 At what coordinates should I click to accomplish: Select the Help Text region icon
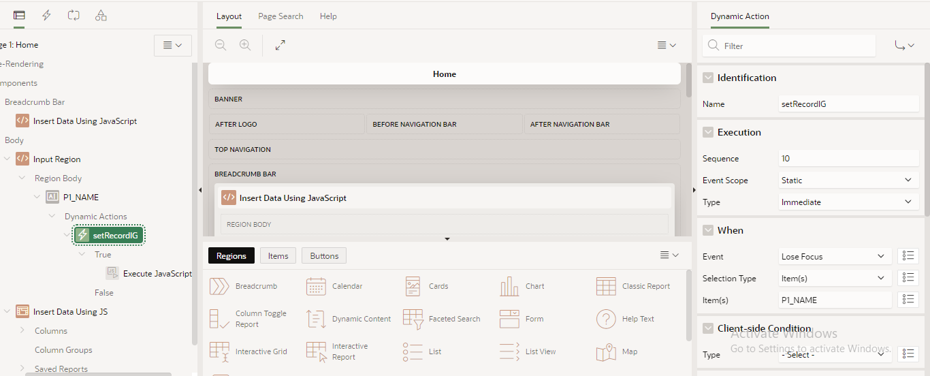pyautogui.click(x=606, y=319)
